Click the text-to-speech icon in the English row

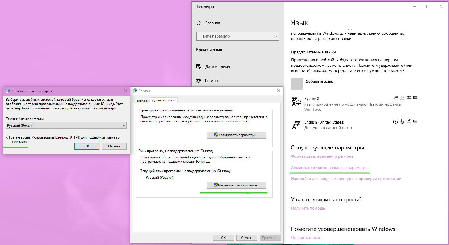(395, 121)
